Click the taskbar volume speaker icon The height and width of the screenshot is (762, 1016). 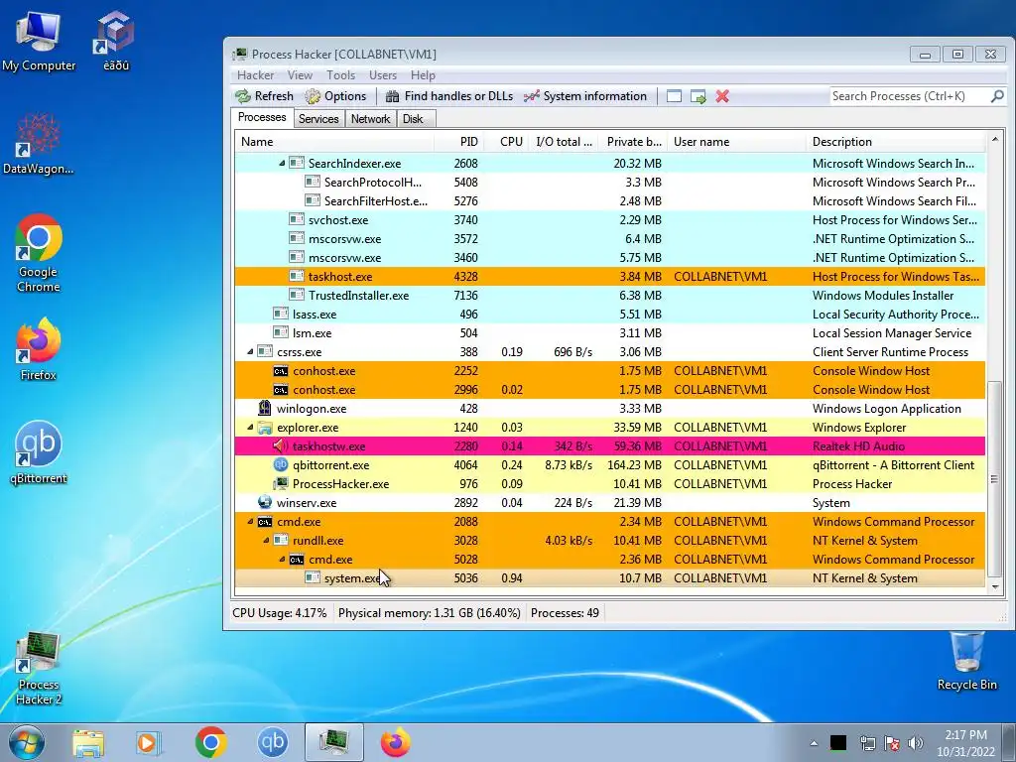pos(915,743)
